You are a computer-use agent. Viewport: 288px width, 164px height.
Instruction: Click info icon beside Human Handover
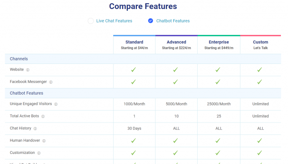(x=44, y=141)
